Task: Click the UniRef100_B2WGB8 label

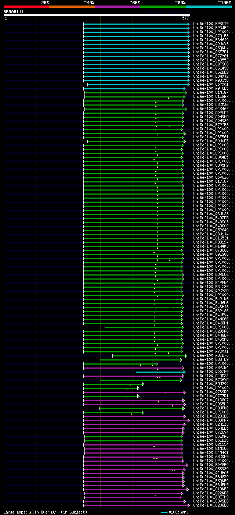Action: (x=211, y=505)
